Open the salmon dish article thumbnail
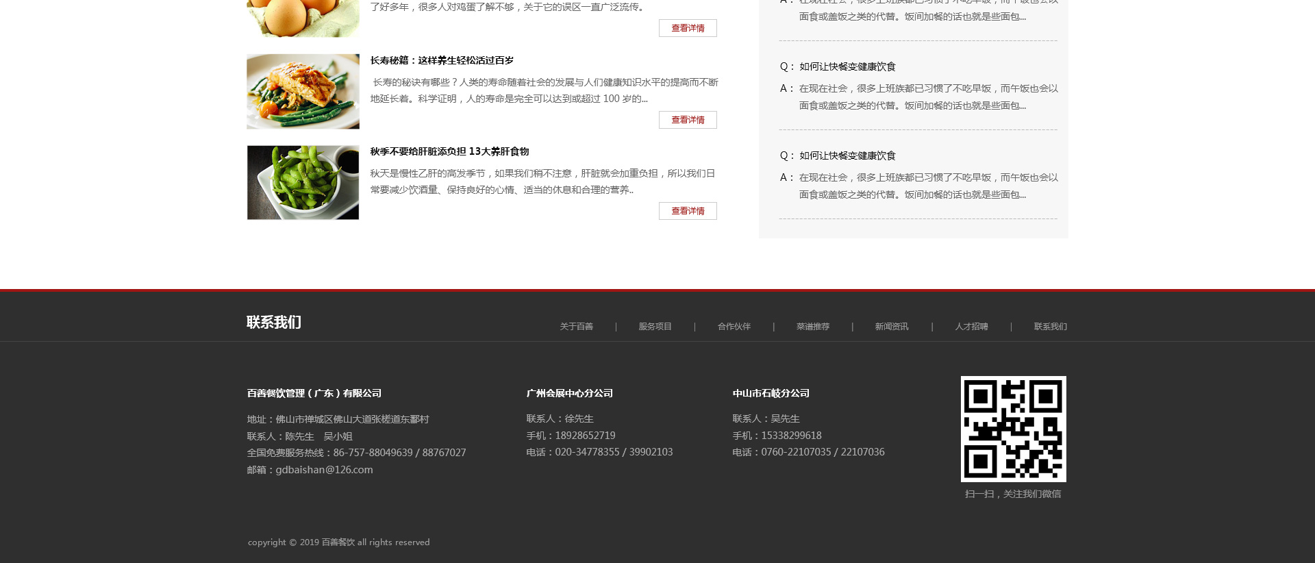The height and width of the screenshot is (563, 1315). point(303,92)
